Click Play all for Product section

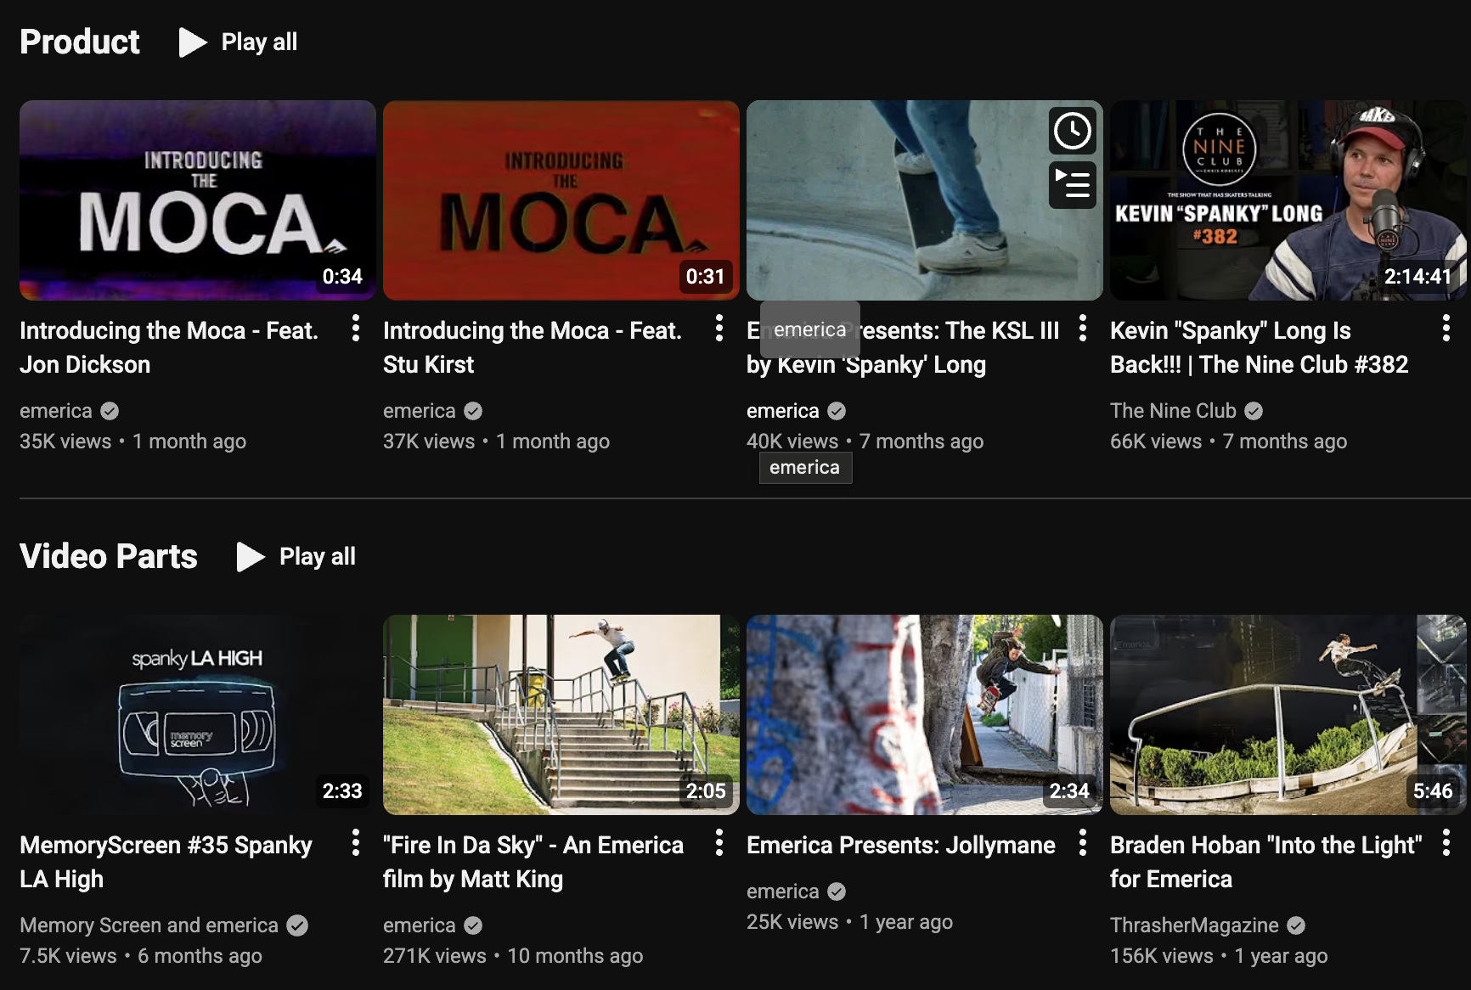click(238, 42)
